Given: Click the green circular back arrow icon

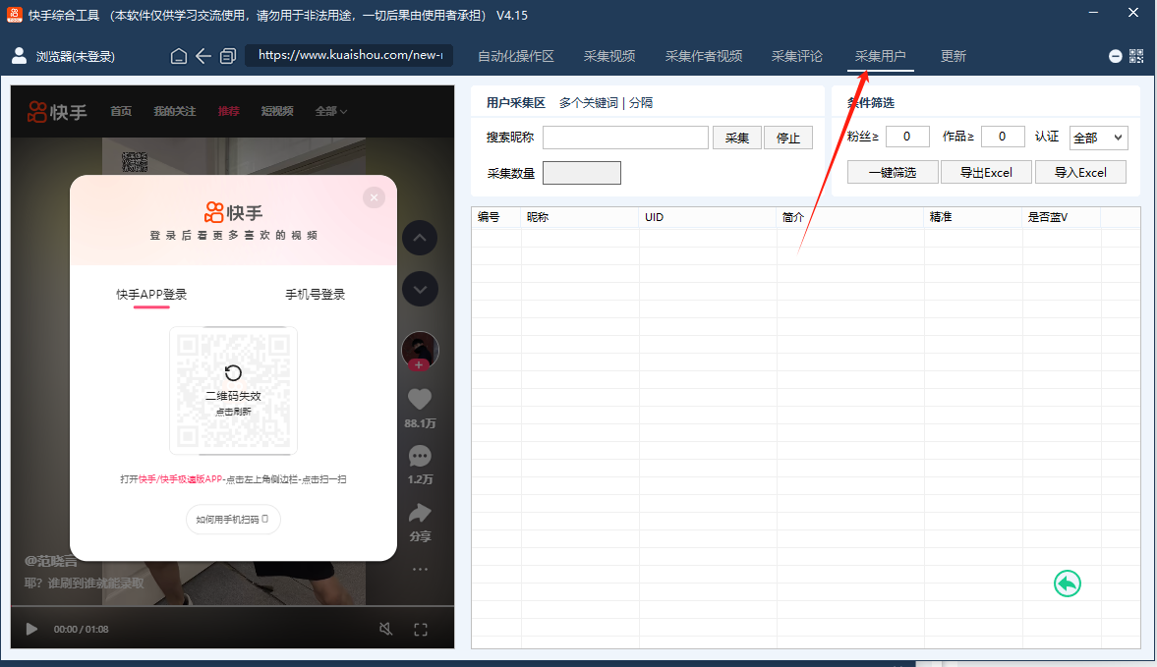Looking at the screenshot, I should point(1067,584).
